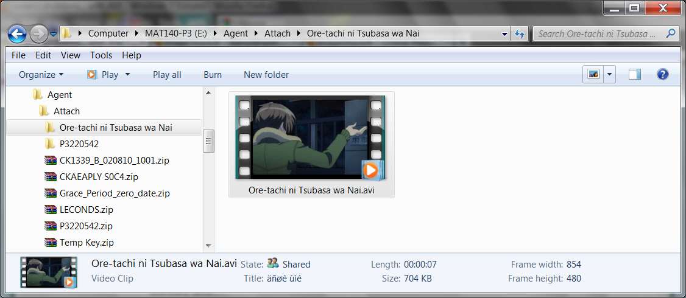The height and width of the screenshot is (298, 686).
Task: Open the Help menu
Action: point(132,55)
